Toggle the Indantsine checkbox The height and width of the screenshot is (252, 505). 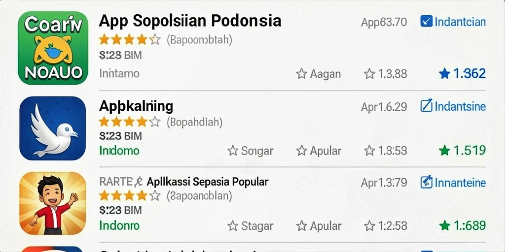(x=427, y=106)
